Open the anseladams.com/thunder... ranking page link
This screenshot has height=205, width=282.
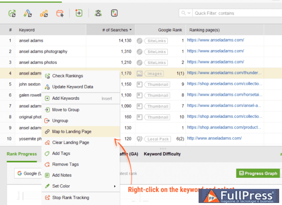(x=224, y=73)
